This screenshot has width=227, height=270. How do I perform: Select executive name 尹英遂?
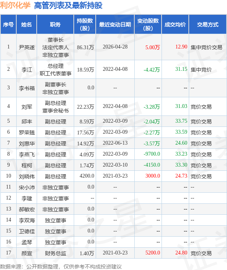[26, 47]
